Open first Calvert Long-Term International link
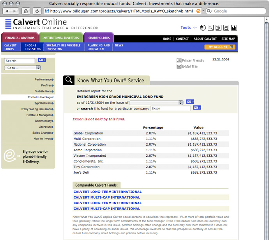 click(x=108, y=192)
